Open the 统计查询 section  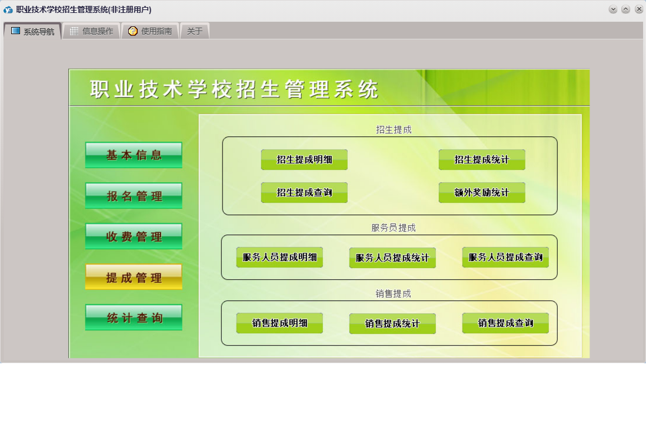coord(134,317)
